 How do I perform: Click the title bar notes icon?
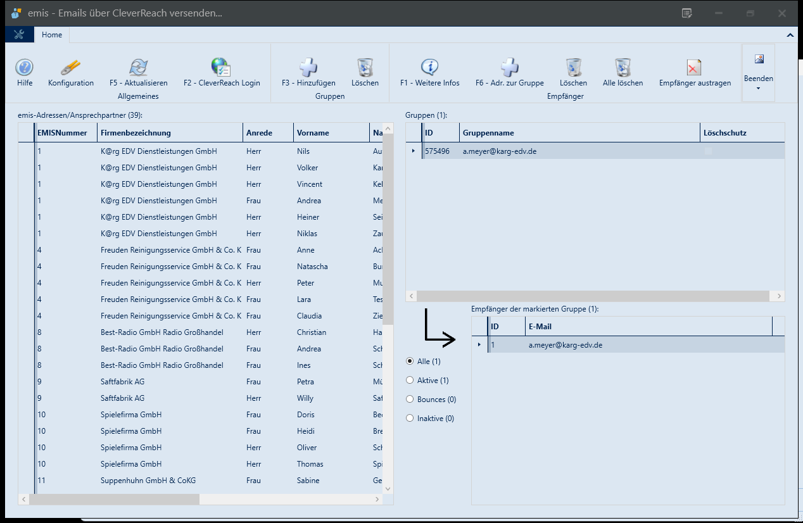point(686,13)
